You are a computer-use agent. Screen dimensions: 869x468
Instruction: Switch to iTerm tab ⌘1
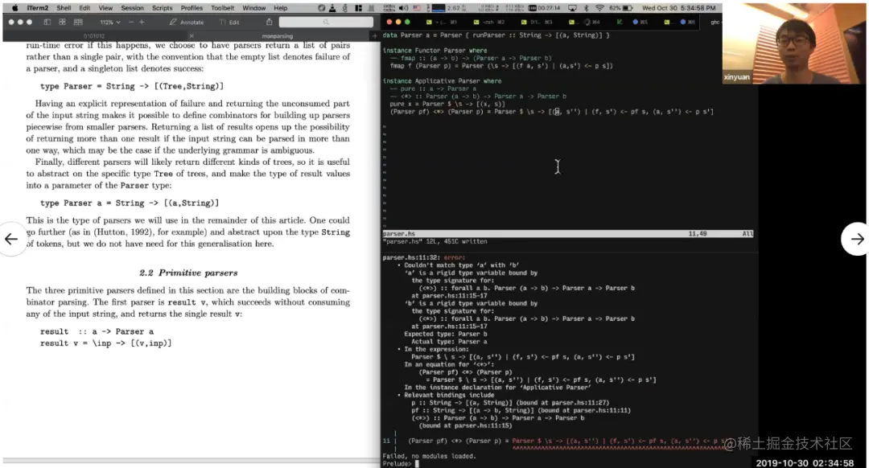(x=442, y=23)
